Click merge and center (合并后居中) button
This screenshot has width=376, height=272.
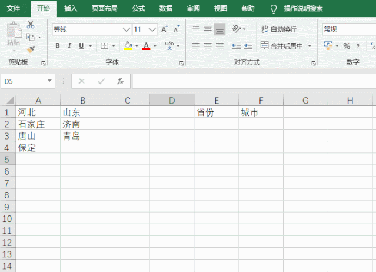click(281, 45)
